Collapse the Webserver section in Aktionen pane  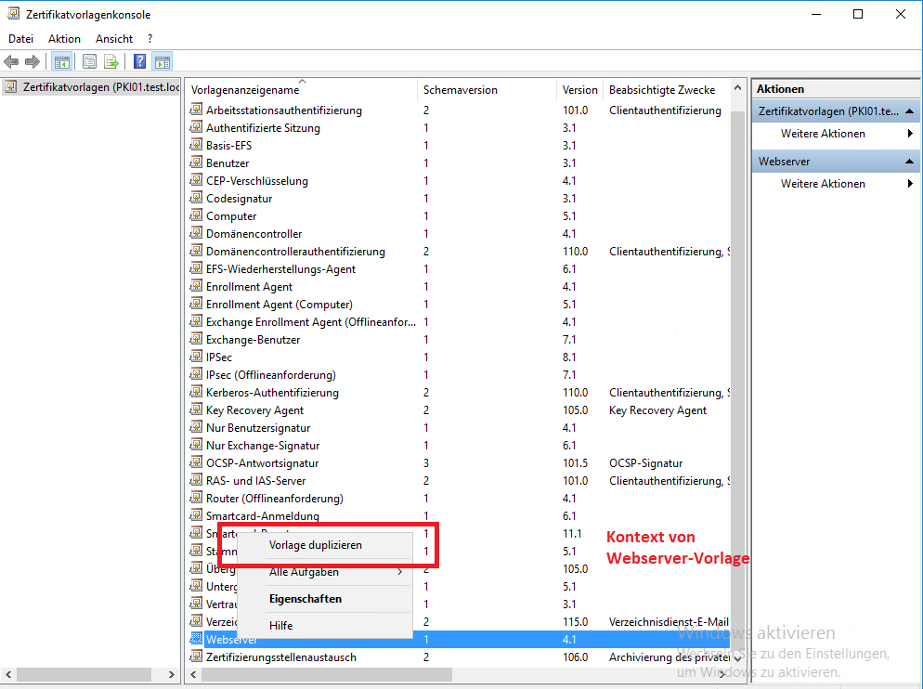pos(911,162)
